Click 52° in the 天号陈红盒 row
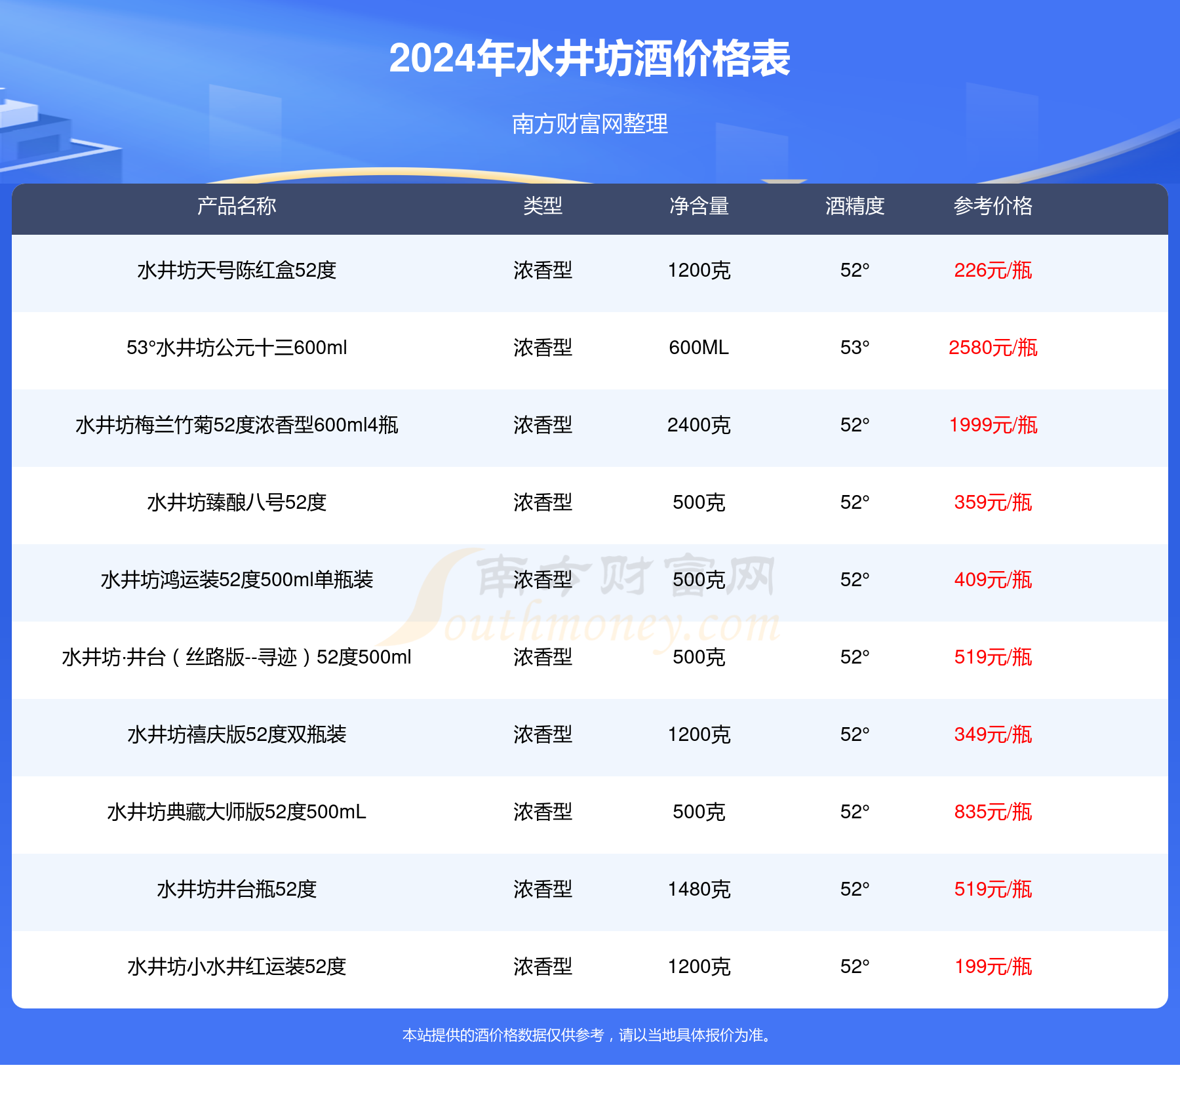The height and width of the screenshot is (1095, 1180). click(855, 270)
